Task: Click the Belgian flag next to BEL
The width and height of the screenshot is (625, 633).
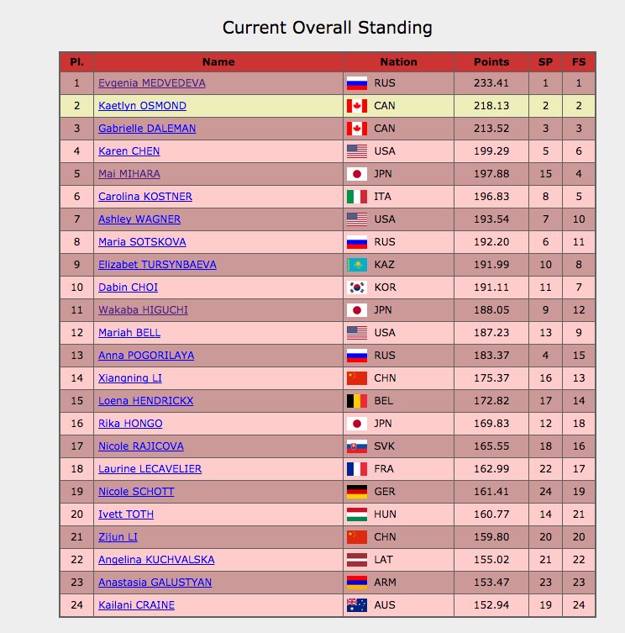Action: [x=357, y=401]
